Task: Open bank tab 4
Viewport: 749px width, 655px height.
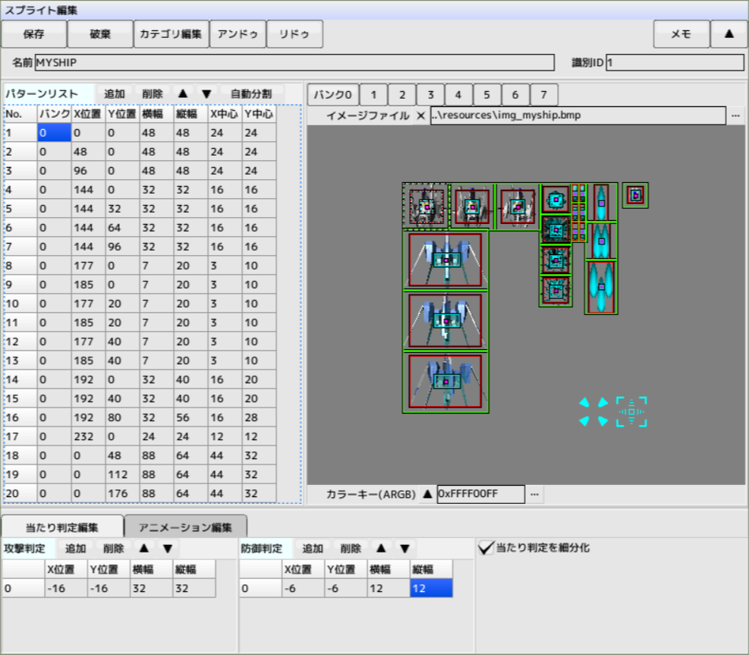Action: (458, 95)
